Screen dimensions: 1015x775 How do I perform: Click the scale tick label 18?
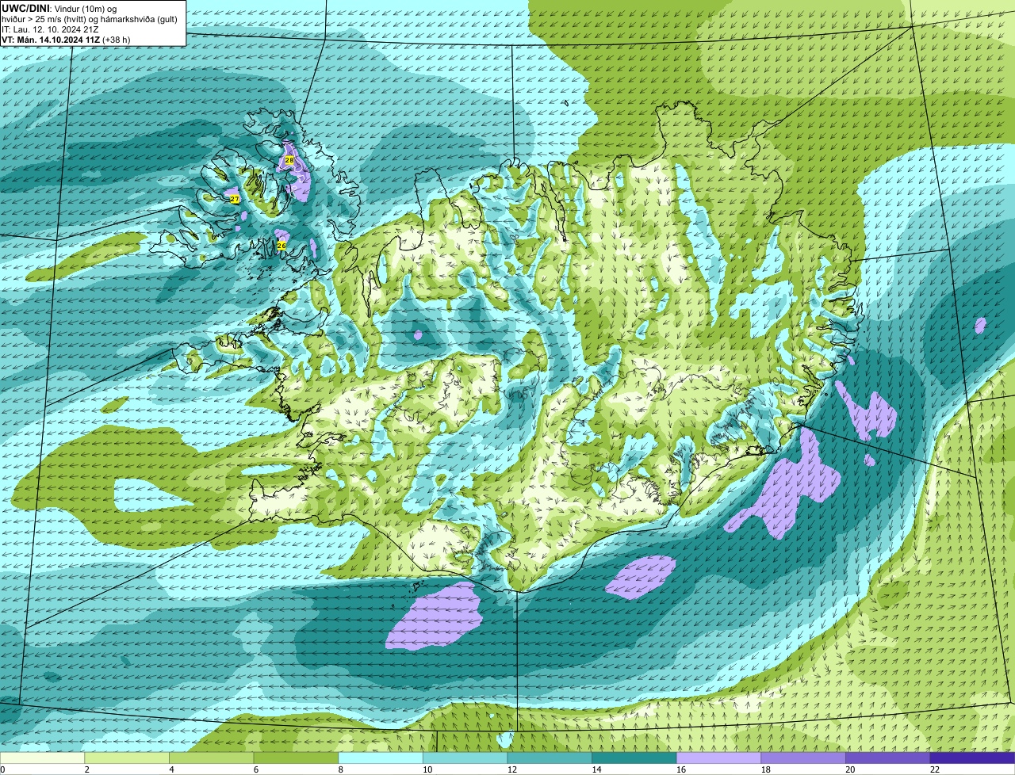click(765, 769)
